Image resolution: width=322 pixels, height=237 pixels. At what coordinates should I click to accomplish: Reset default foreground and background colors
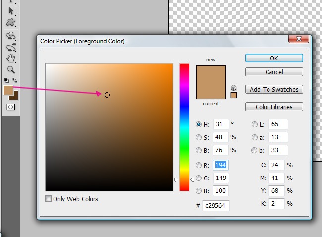click(6, 80)
